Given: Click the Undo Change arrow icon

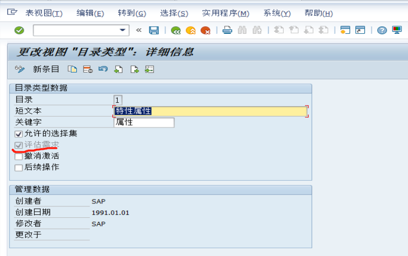Looking at the screenshot, I should [103, 69].
